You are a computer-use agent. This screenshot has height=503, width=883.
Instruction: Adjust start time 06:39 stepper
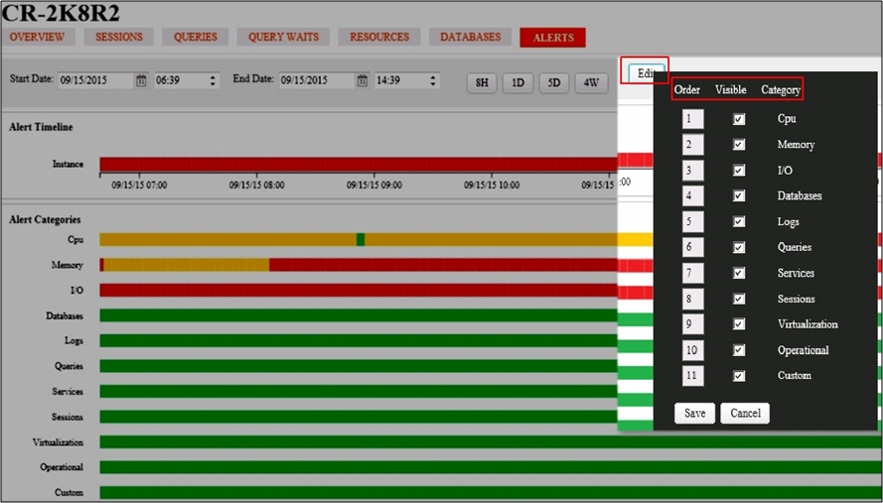coord(213,80)
